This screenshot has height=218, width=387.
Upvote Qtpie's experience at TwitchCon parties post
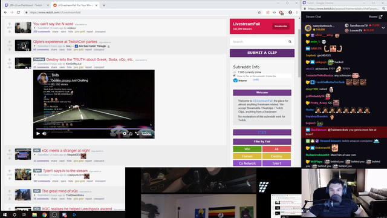click(x=10, y=42)
